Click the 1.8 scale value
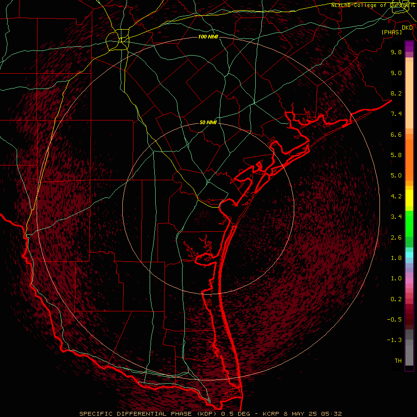417x417 pixels. [396, 258]
